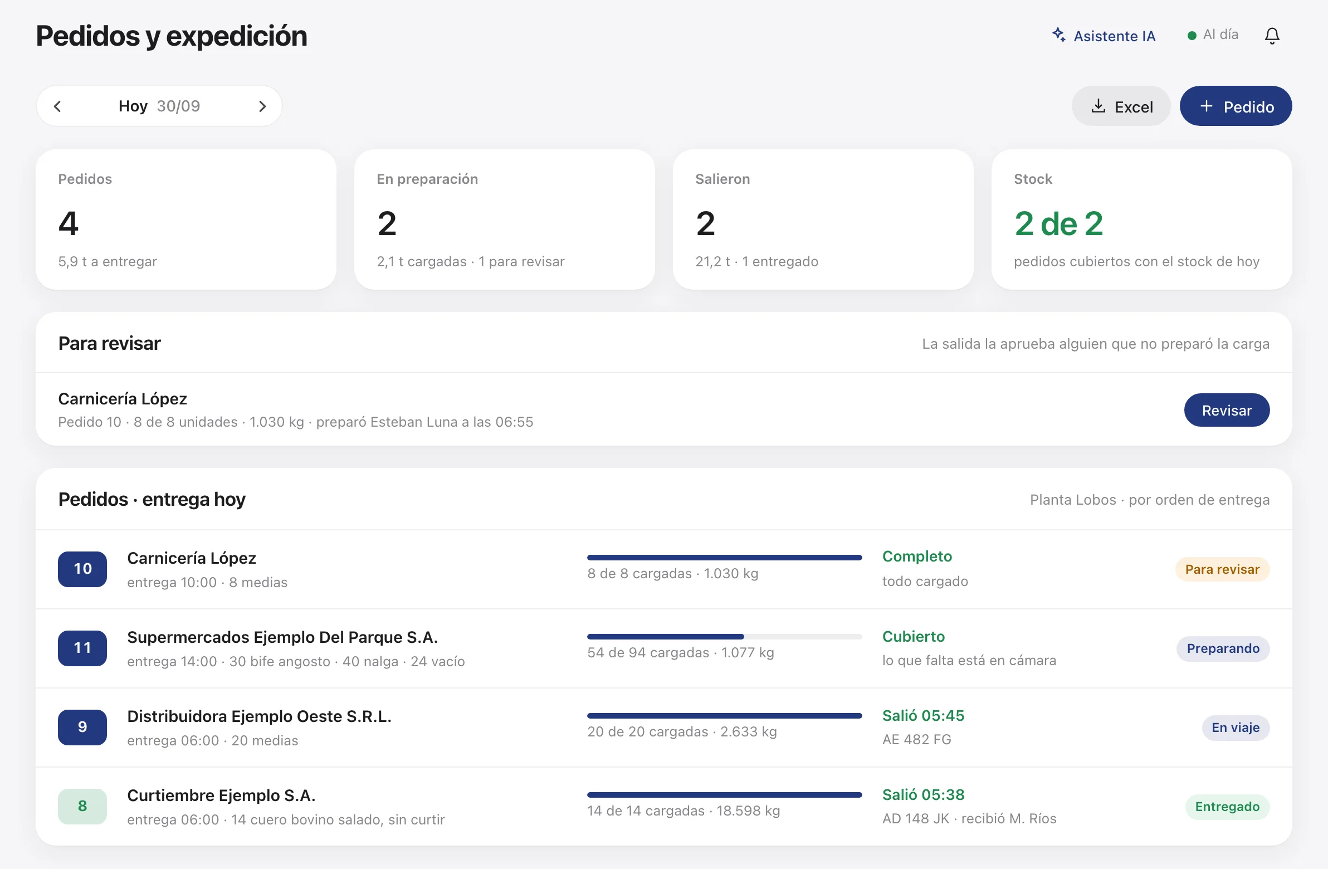Screen dimensions: 1328x869
Task: Go to the previous day arrow
Action: (x=57, y=106)
